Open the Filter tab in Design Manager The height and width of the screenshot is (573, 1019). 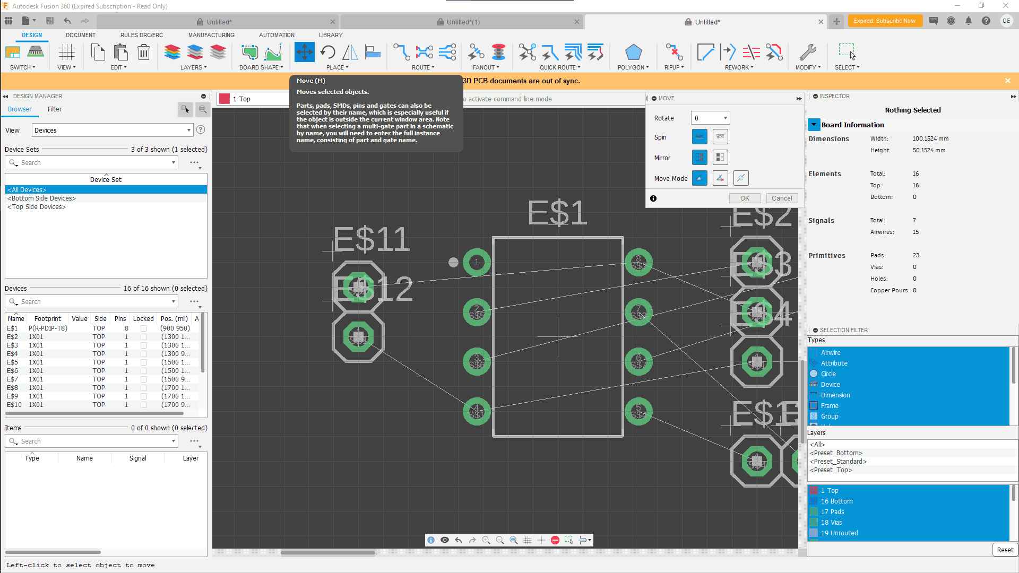[55, 109]
